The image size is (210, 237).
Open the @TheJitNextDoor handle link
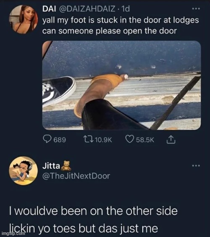(76, 176)
